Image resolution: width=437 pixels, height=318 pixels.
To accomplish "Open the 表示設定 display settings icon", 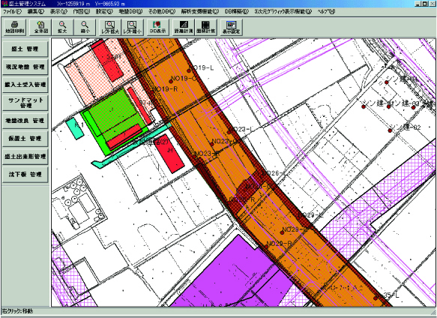I will pyautogui.click(x=232, y=27).
